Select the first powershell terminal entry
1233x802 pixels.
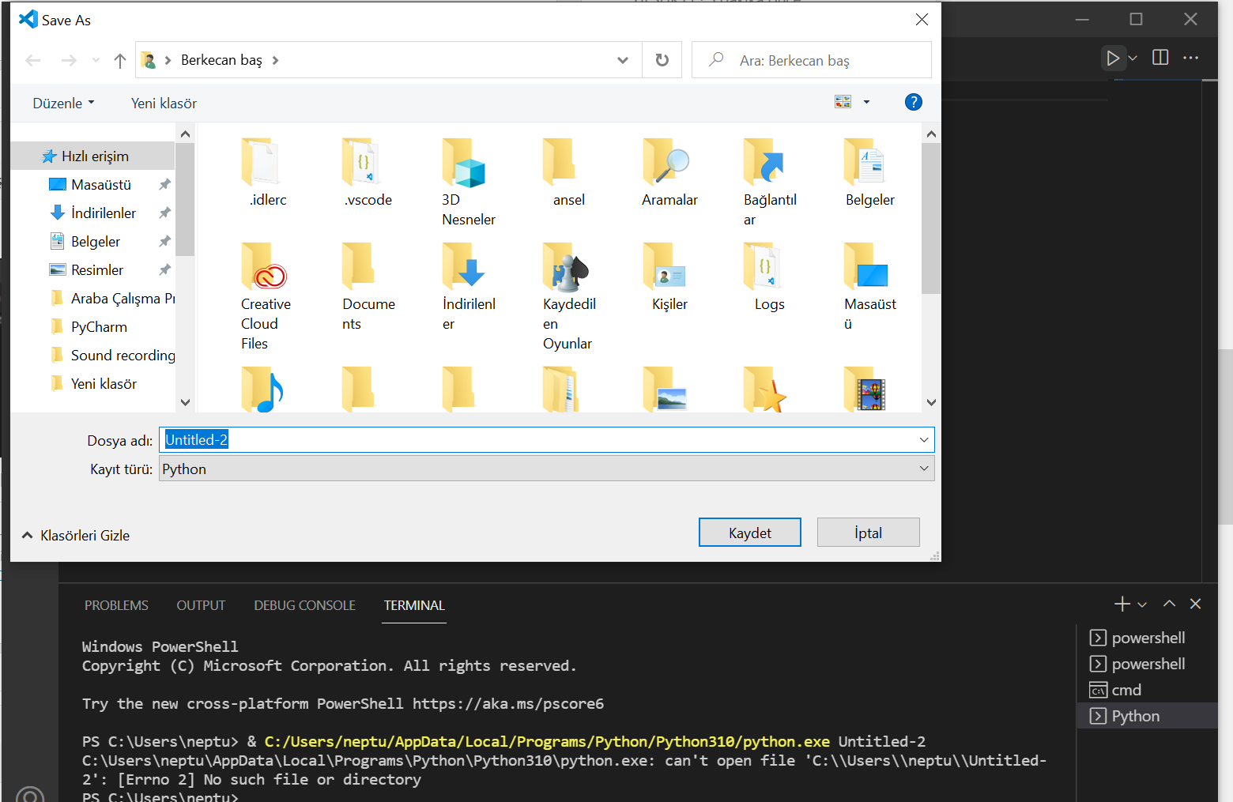[1147, 638]
